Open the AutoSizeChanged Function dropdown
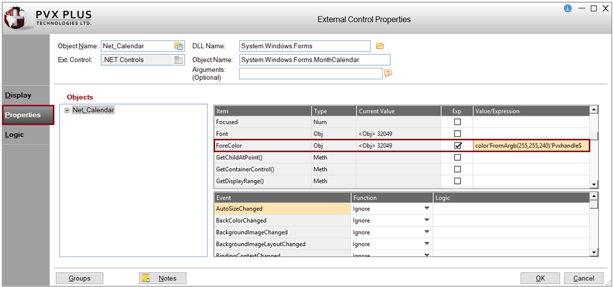Viewport: 613px width, 287px height. (426, 208)
